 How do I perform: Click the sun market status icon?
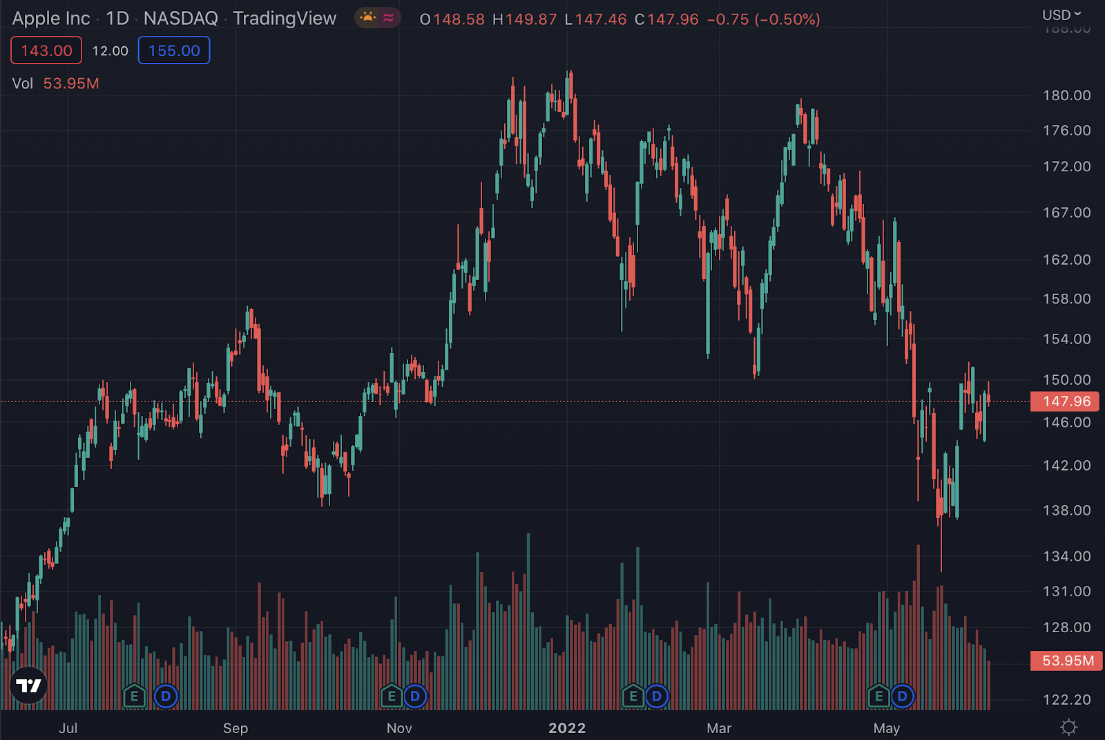368,17
